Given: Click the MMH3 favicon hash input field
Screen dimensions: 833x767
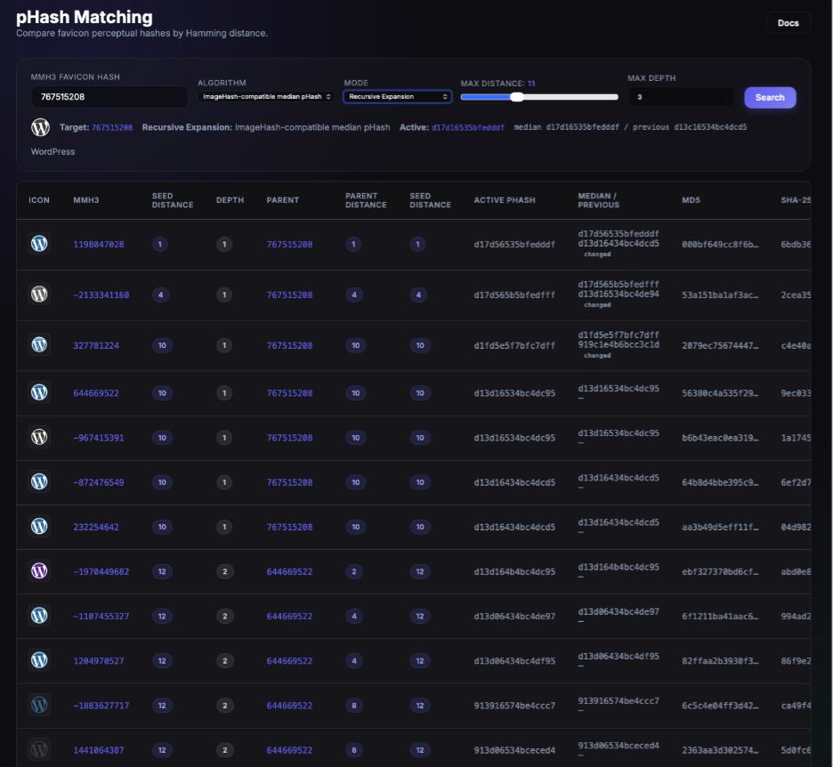Looking at the screenshot, I should (109, 97).
